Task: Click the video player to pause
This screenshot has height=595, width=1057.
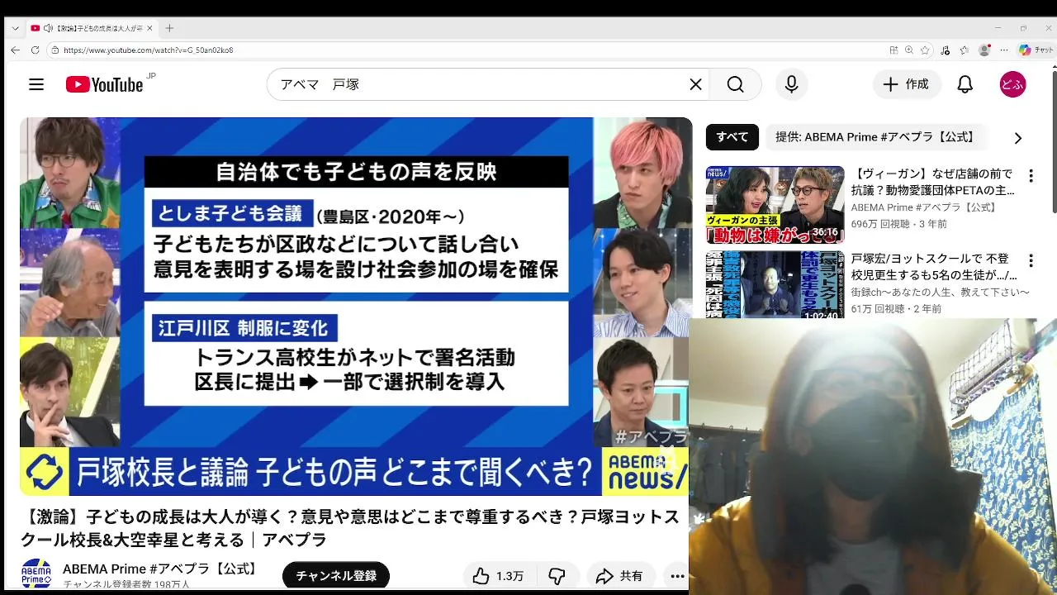Action: [x=356, y=307]
